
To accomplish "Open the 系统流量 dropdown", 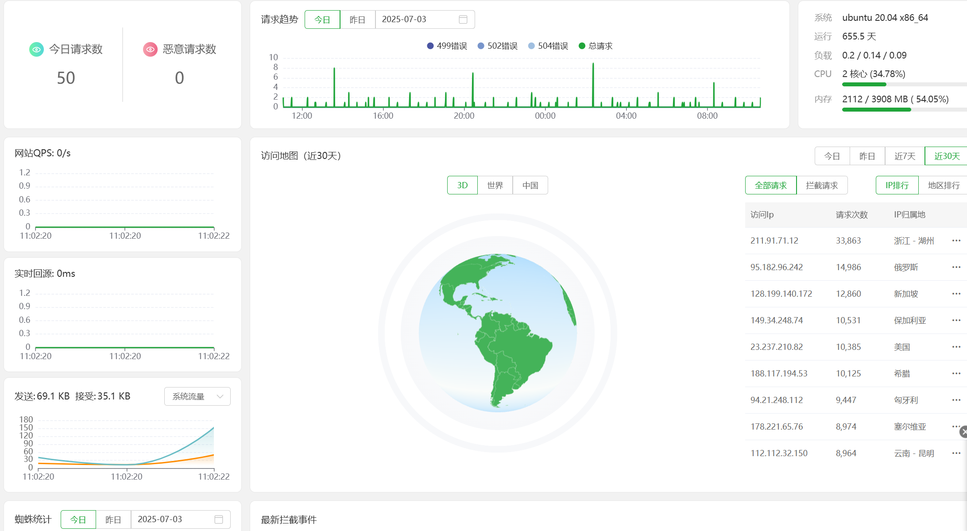I will click(x=197, y=396).
